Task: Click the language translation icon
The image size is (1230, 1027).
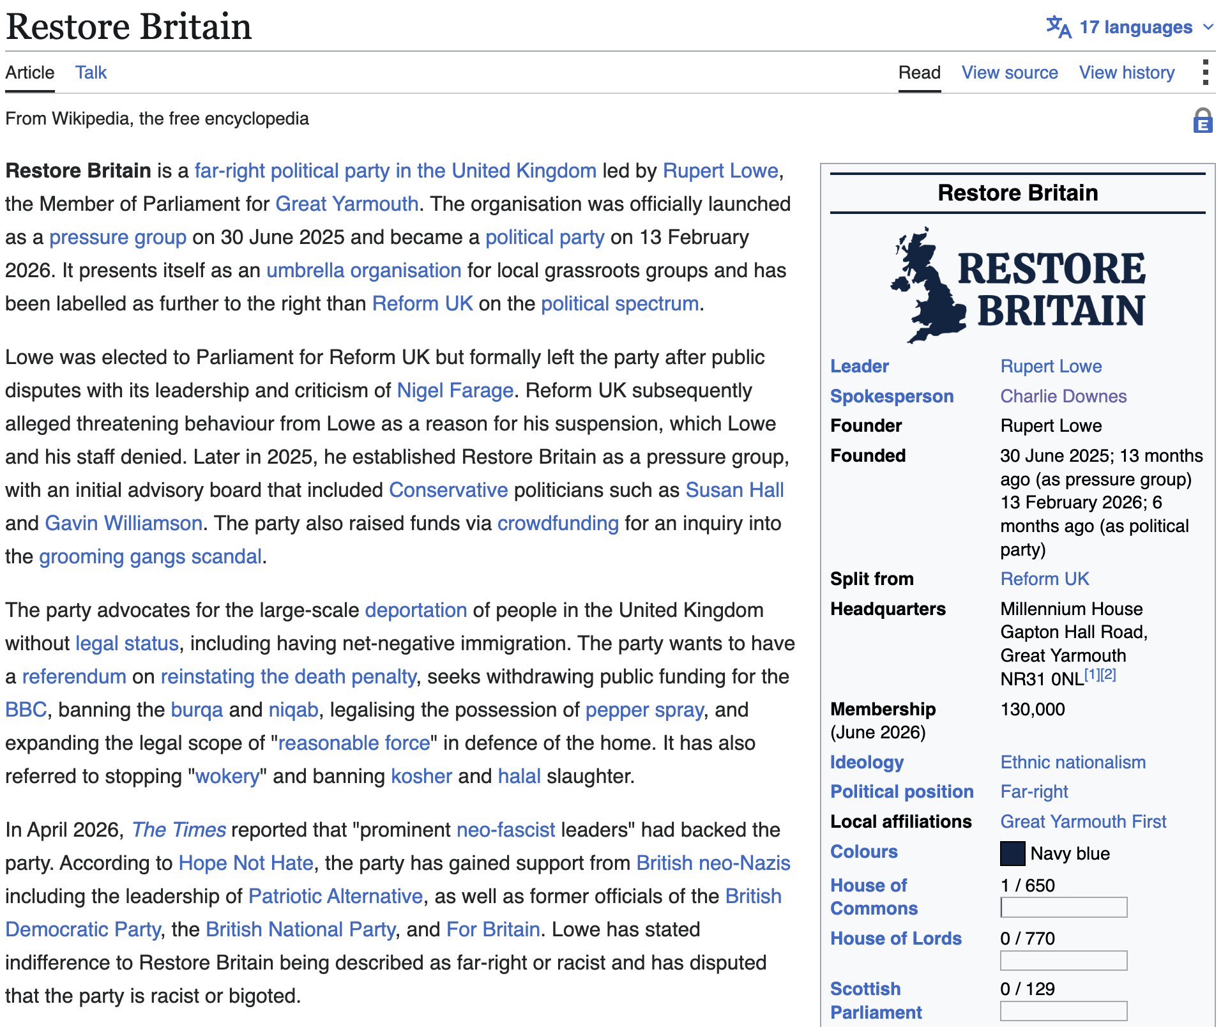Action: pyautogui.click(x=1058, y=27)
